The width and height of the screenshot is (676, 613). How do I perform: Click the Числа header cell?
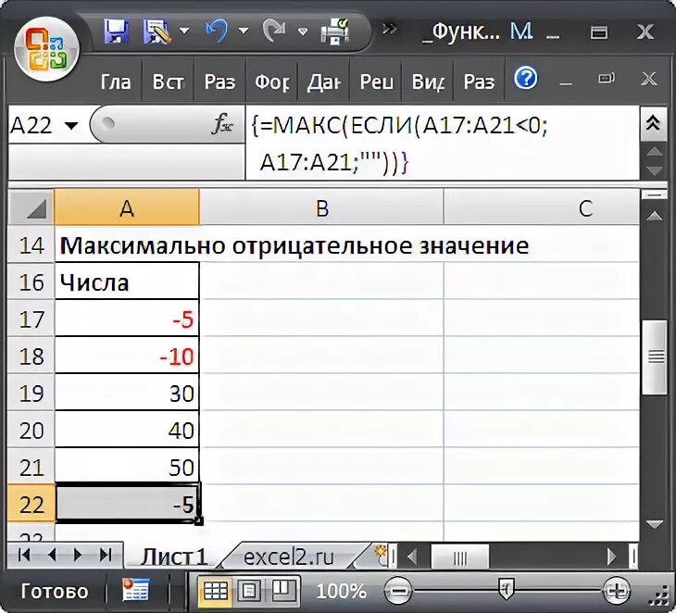click(x=127, y=281)
